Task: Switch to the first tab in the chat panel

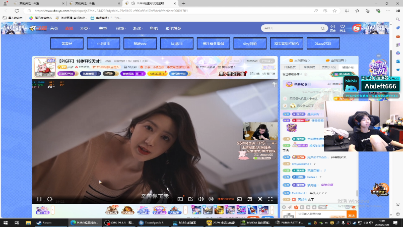Action: 290,67
